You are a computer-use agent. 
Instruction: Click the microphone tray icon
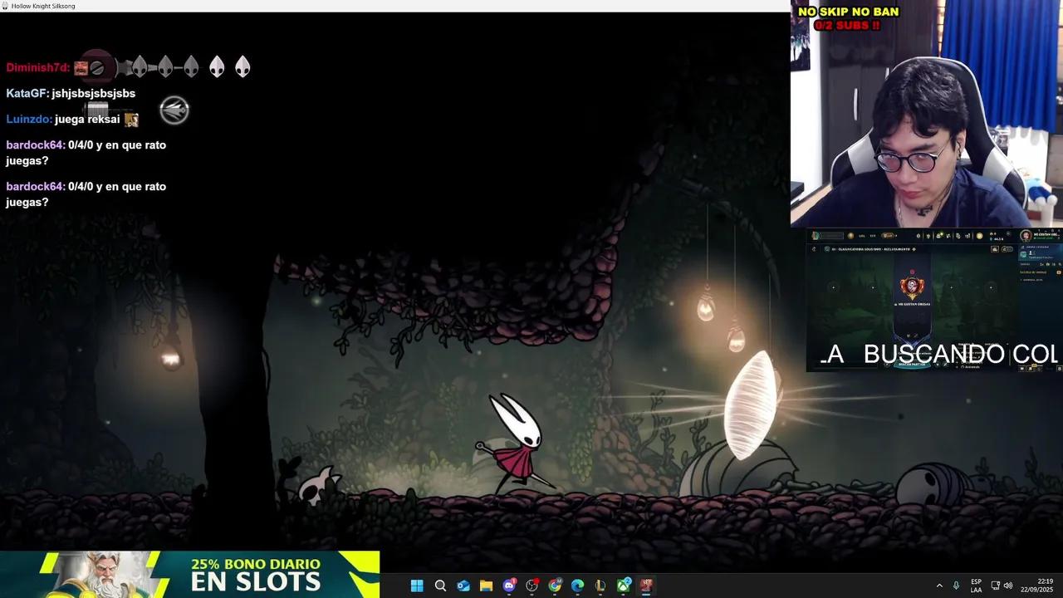tap(956, 586)
